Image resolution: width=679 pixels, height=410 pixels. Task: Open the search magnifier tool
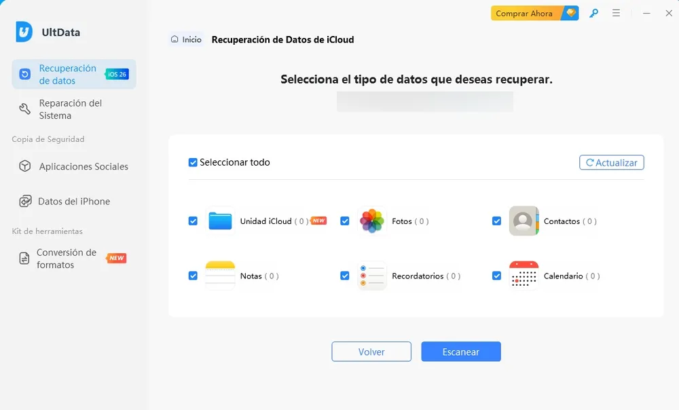tap(593, 13)
